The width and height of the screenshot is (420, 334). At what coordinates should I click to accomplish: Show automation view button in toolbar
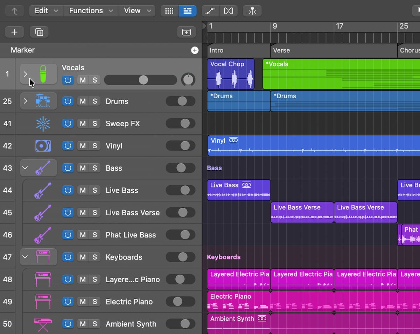pyautogui.click(x=210, y=11)
